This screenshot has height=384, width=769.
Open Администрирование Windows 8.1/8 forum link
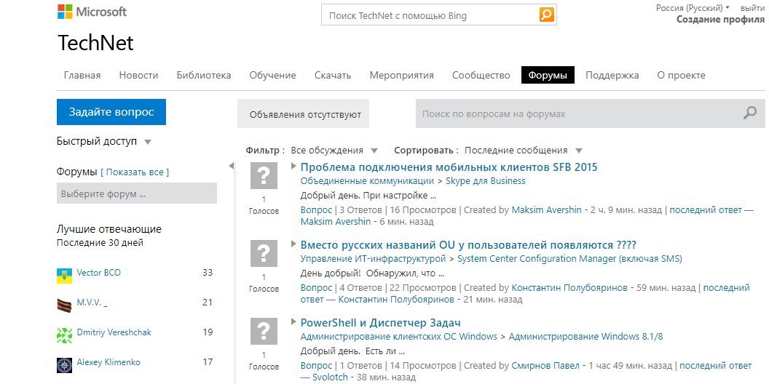coord(585,337)
